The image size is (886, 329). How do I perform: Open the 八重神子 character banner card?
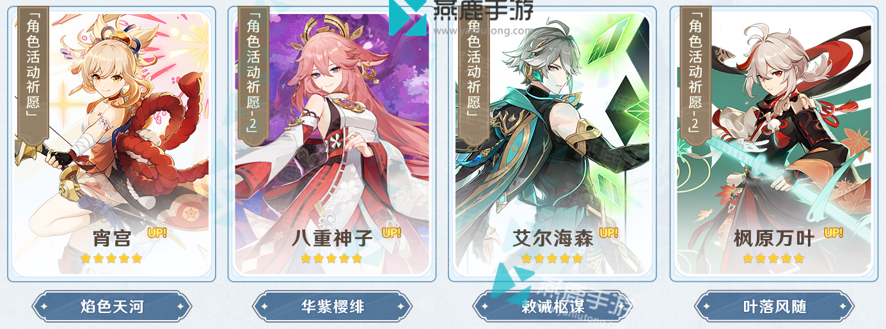point(332,144)
